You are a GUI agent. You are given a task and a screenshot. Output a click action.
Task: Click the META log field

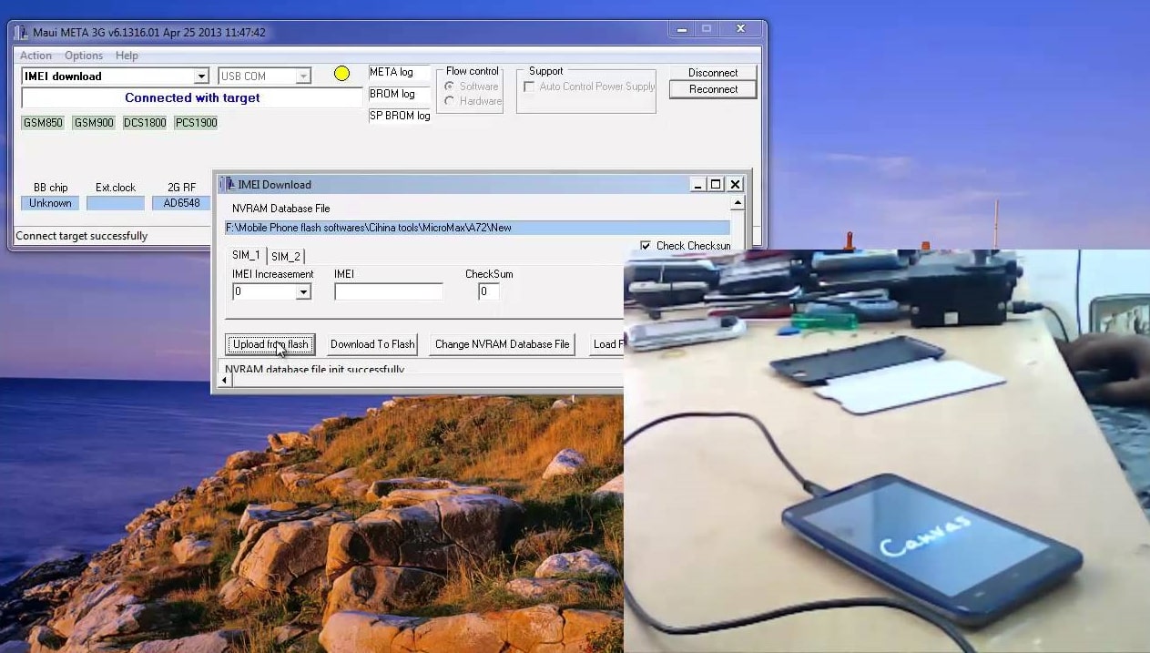399,73
